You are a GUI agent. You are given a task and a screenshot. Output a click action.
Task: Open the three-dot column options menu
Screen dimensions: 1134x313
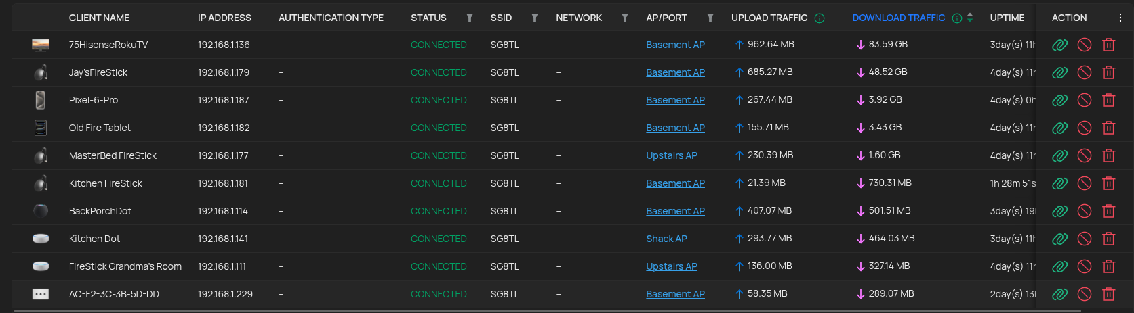click(x=1120, y=18)
